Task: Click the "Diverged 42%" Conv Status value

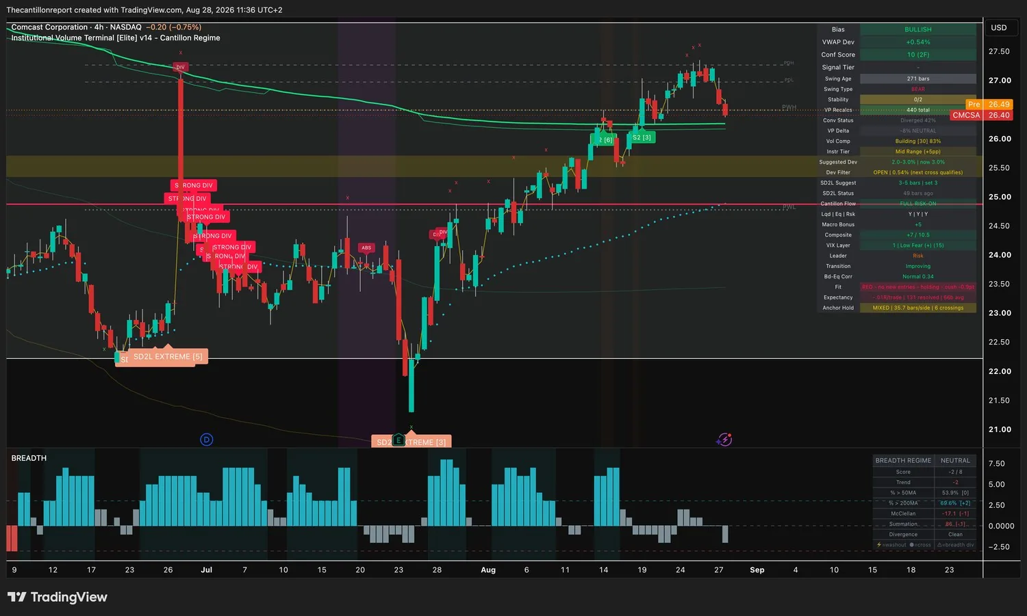Action: tap(918, 120)
